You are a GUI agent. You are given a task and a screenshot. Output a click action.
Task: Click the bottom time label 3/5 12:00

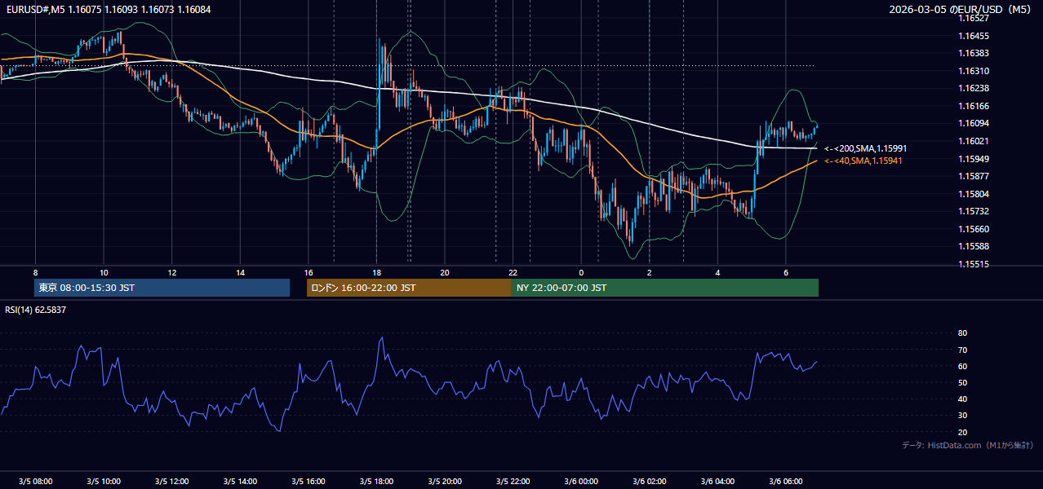click(x=171, y=481)
